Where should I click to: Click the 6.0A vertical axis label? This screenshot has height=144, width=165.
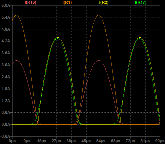coord(6,5)
